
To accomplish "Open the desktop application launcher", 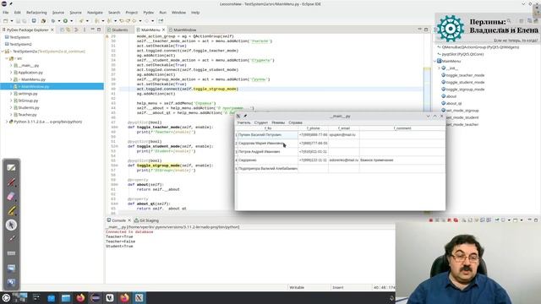I will [x=6, y=298].
